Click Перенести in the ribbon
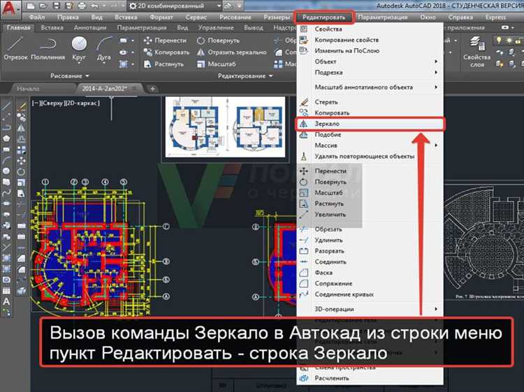This screenshot has width=524, height=392. pyautogui.click(x=165, y=40)
